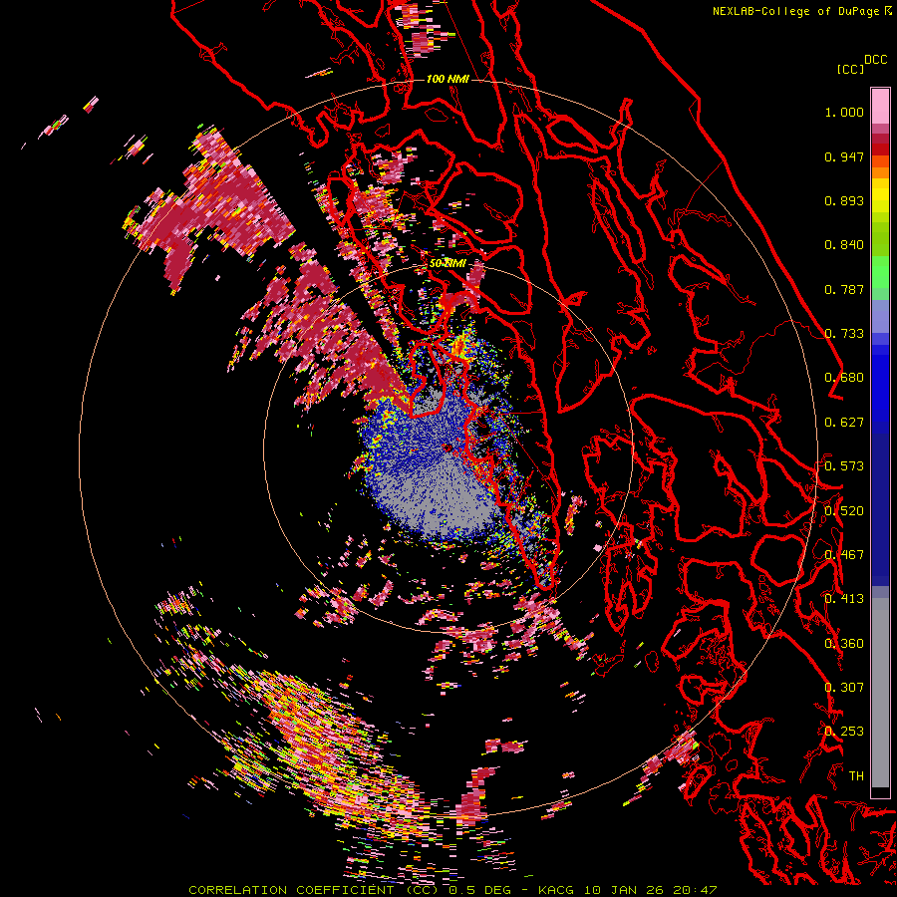This screenshot has height=897, width=897.
Task: Click the 0.627 value on the color scale
Action: click(x=844, y=423)
